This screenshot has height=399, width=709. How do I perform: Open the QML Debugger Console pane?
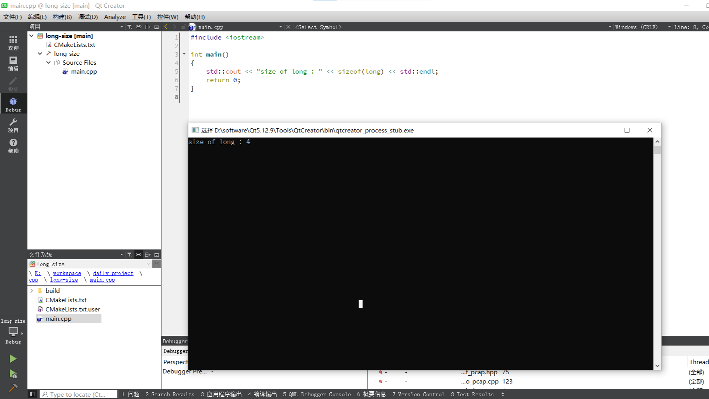[x=317, y=394]
